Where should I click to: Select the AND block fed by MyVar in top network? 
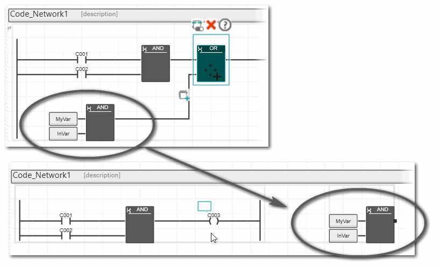click(100, 123)
